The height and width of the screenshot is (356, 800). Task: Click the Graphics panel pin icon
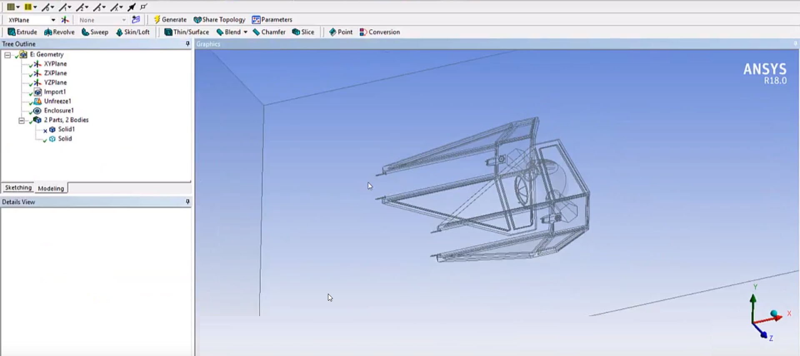795,44
